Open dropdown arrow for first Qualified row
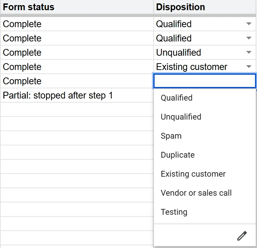 249,24
